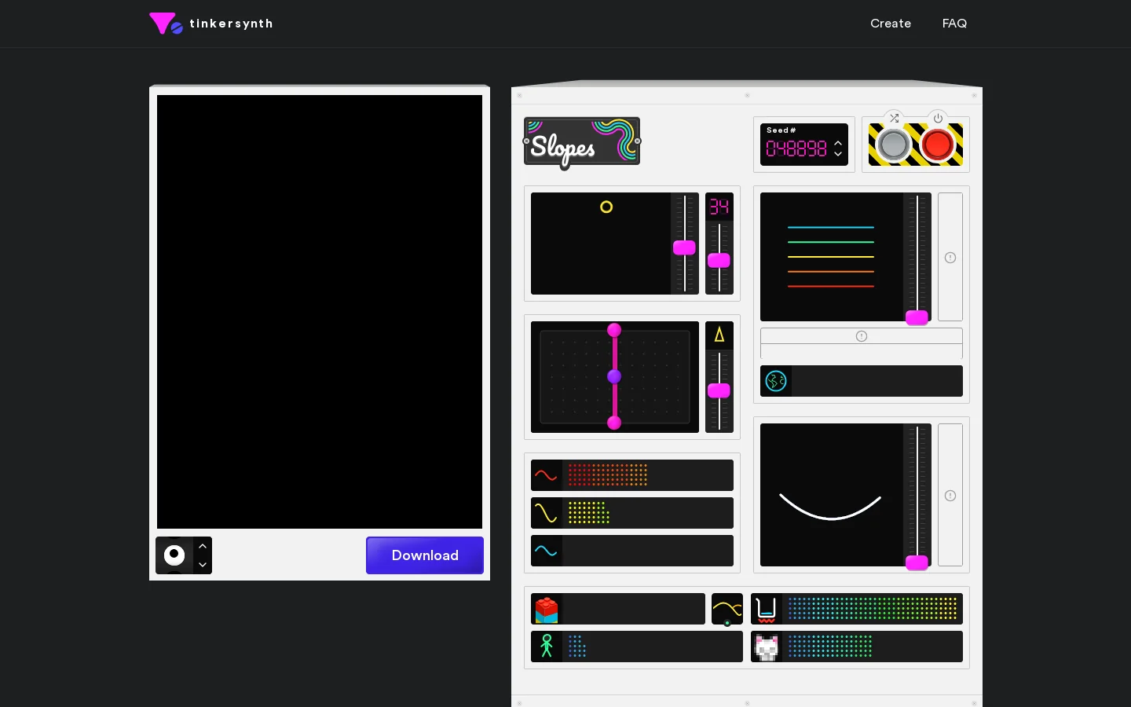Image resolution: width=1131 pixels, height=707 pixels.
Task: Click the green stick figure icon
Action: click(547, 647)
